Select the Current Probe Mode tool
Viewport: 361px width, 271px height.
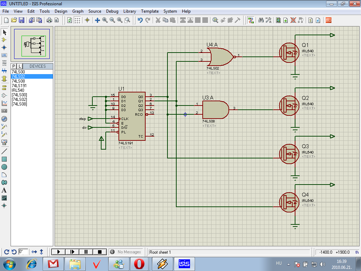coord(4,134)
